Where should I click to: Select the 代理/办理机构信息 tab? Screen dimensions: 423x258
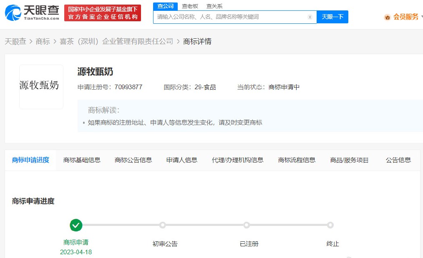tap(238, 160)
